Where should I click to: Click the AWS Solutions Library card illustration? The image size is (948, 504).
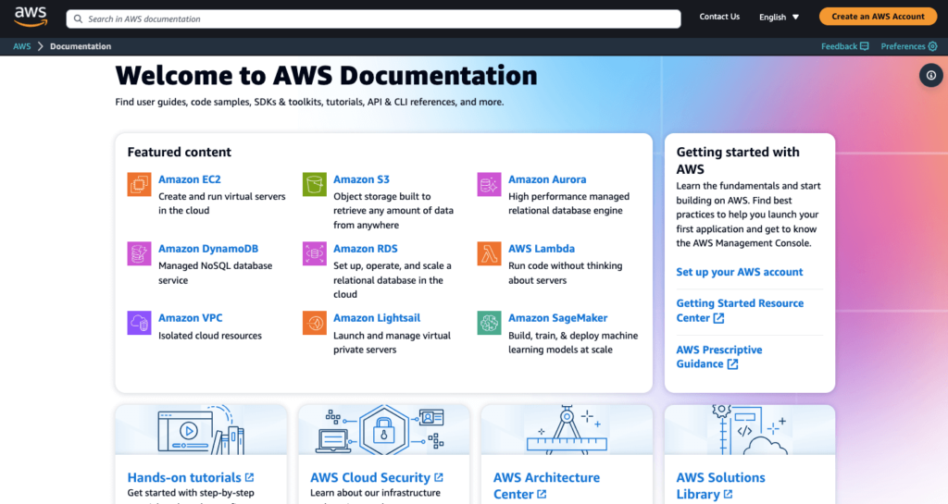[750, 430]
